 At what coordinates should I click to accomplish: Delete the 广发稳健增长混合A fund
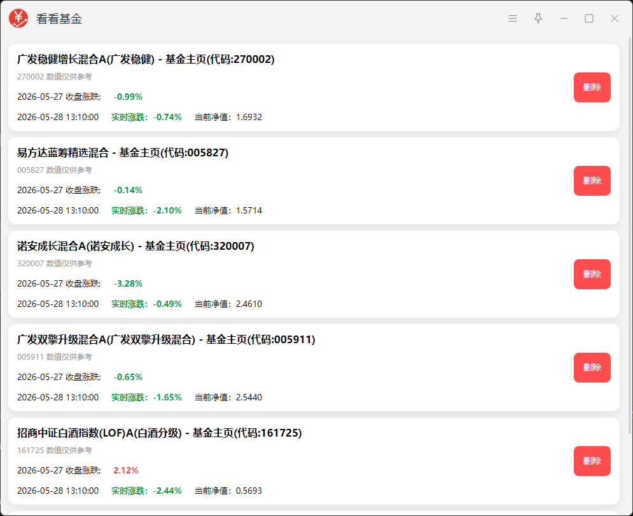pos(592,87)
